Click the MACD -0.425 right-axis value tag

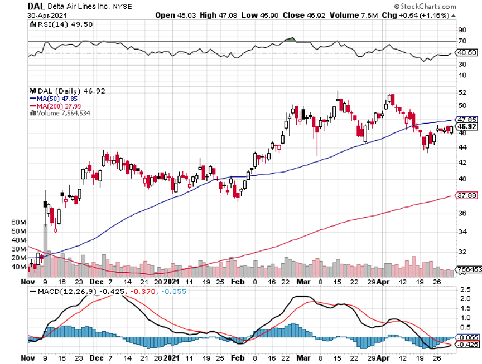[467, 345]
